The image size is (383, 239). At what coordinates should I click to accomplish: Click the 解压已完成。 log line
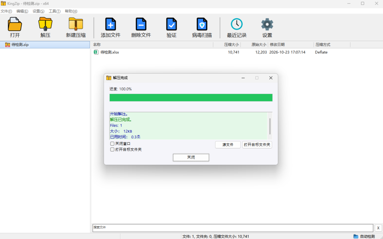pos(121,120)
